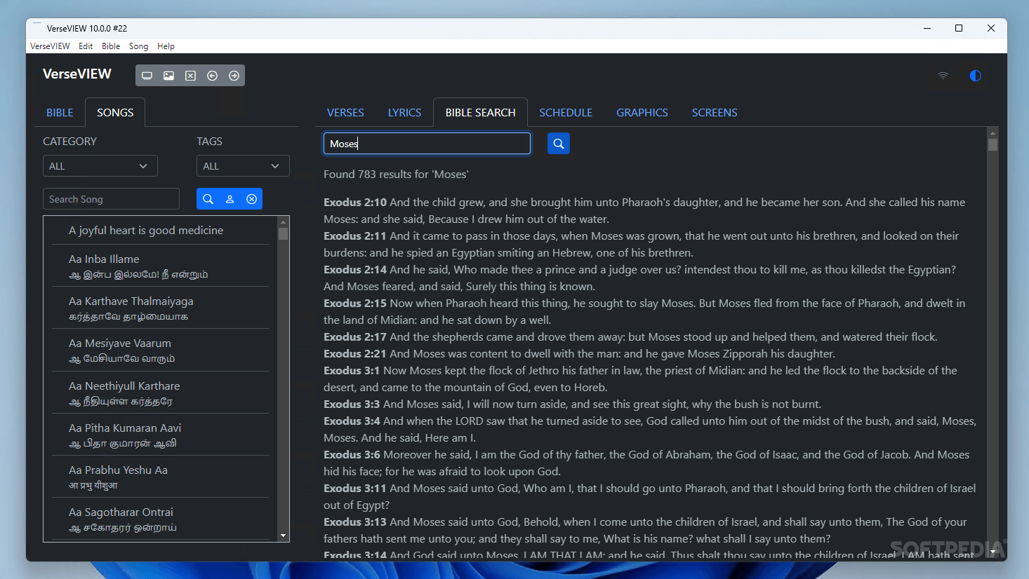Screen dimensions: 1029x579
Task: Click the Exodus 2:21 search result
Action: tap(580, 354)
